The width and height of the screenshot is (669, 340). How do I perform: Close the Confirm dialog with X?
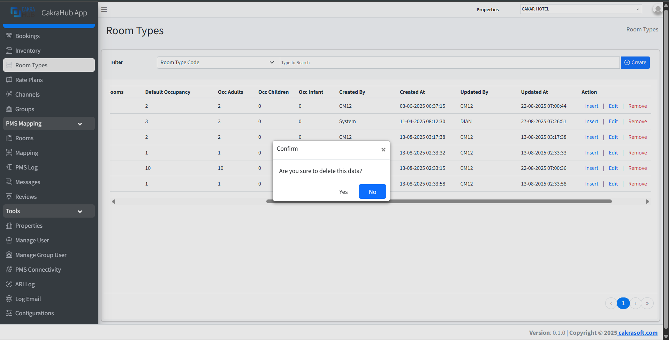(x=383, y=150)
